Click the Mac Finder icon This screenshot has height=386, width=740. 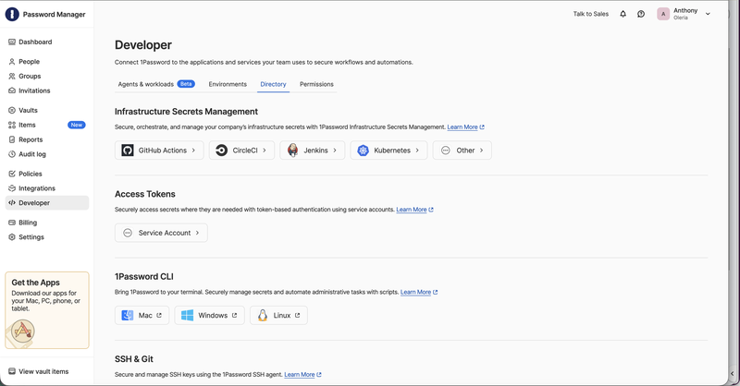tap(128, 315)
